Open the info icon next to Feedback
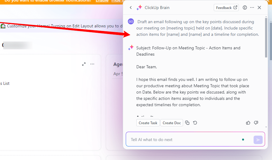This screenshot has width=272, height=160. click(x=245, y=8)
